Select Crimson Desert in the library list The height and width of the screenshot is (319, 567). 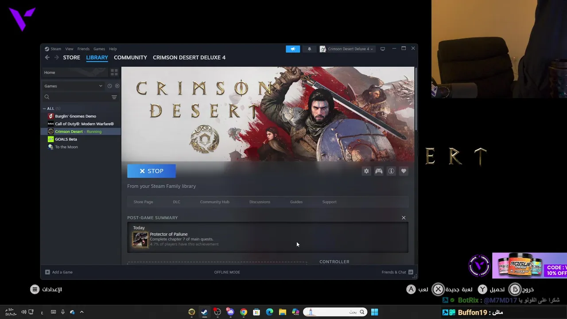[x=81, y=132]
